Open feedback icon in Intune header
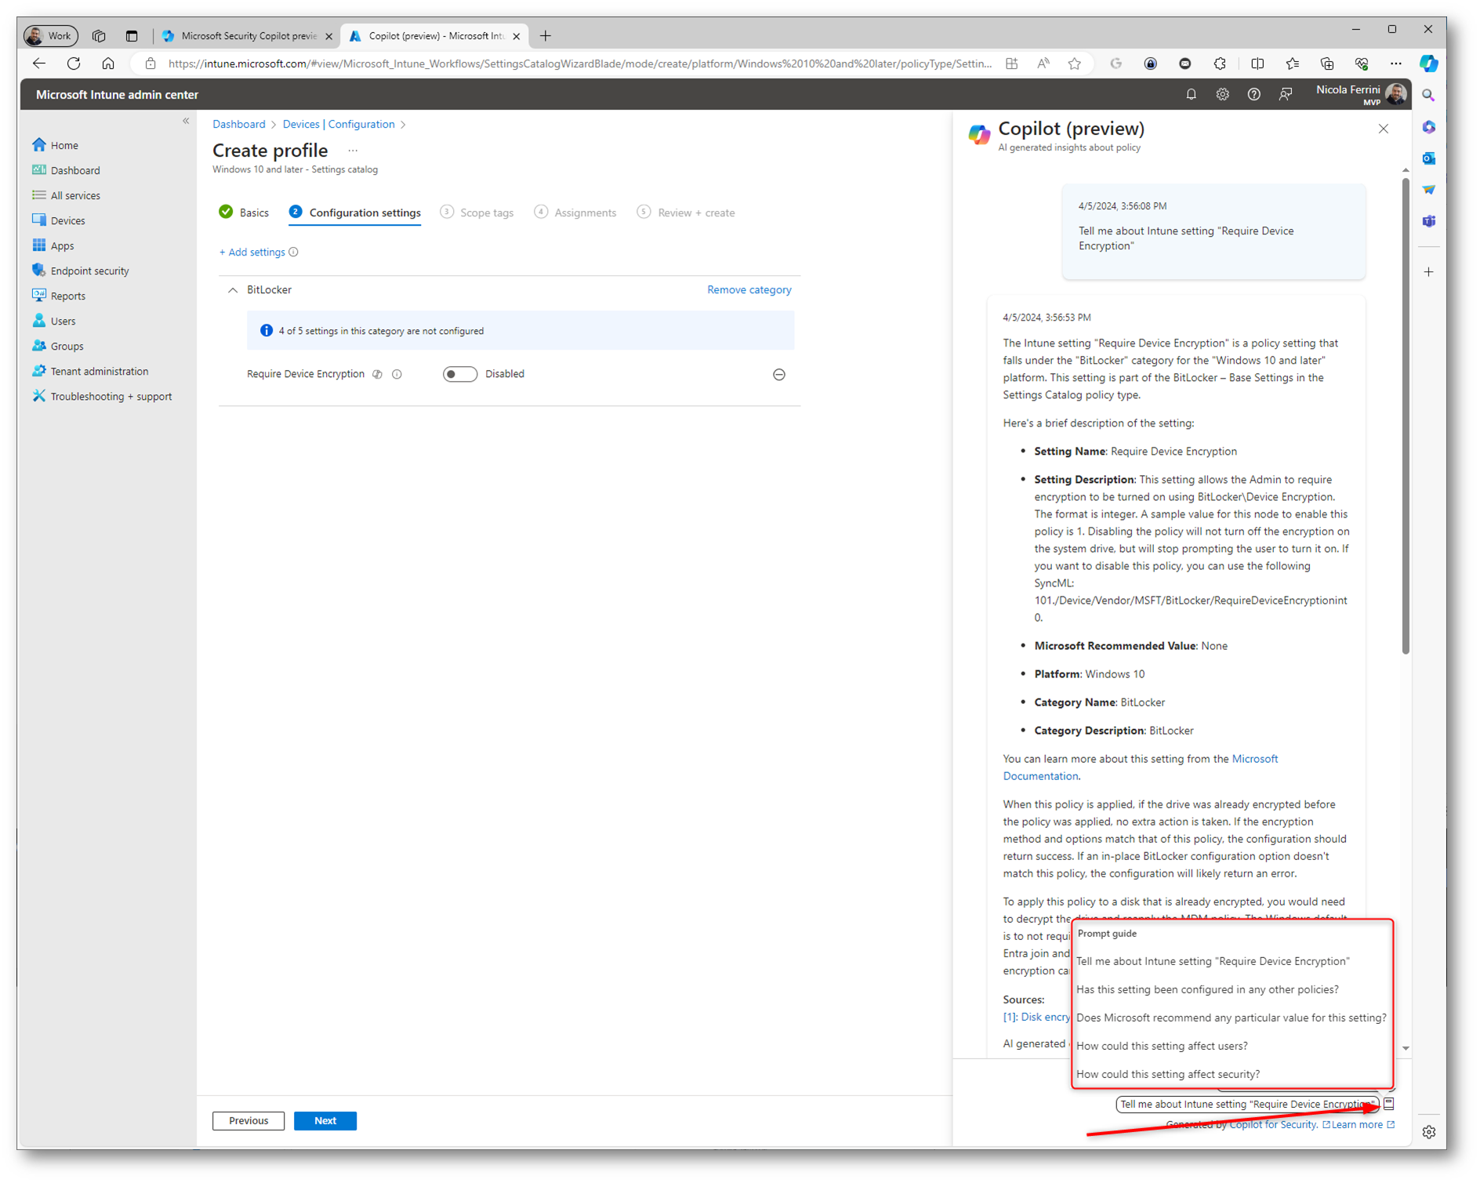This screenshot has height=1183, width=1480. click(x=1286, y=94)
